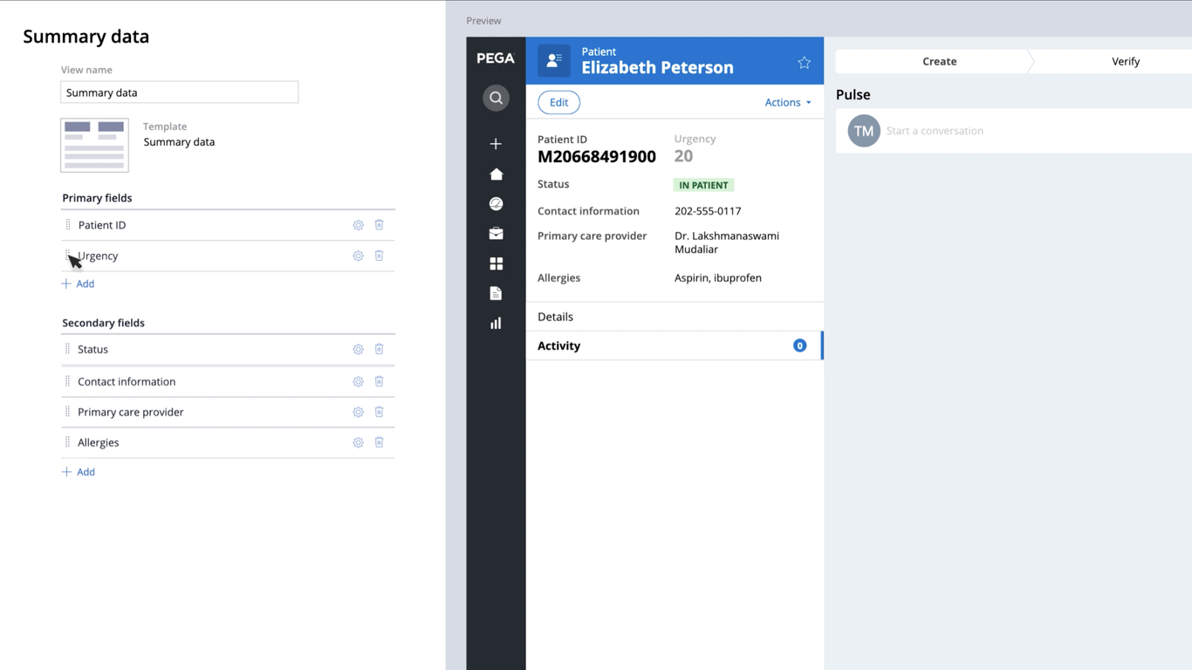
Task: Delete the Urgency field via trash icon
Action: pyautogui.click(x=379, y=256)
